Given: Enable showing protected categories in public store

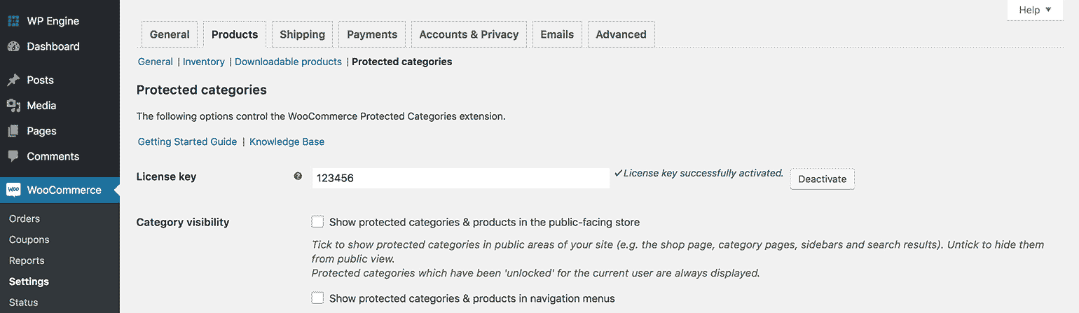Looking at the screenshot, I should [x=317, y=222].
